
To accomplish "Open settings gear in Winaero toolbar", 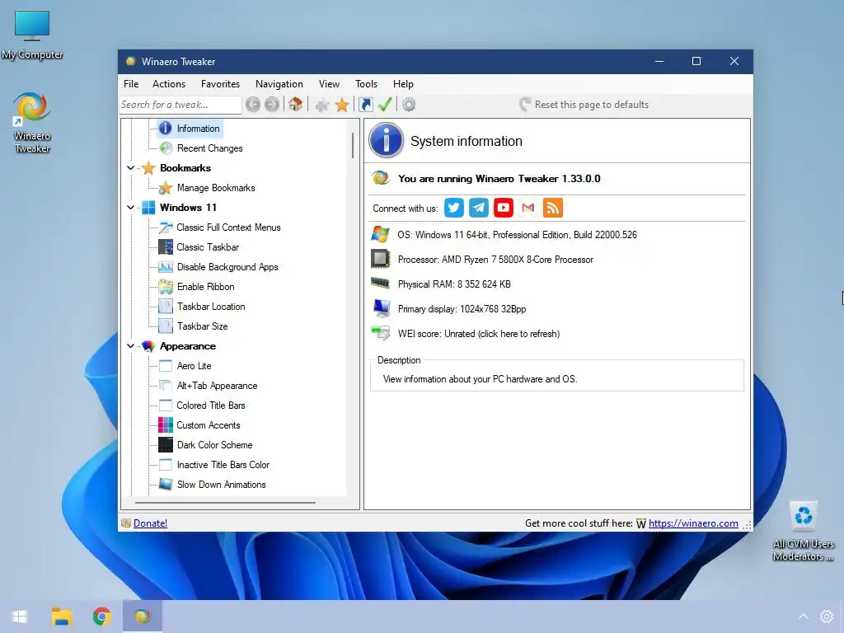I will pyautogui.click(x=409, y=105).
